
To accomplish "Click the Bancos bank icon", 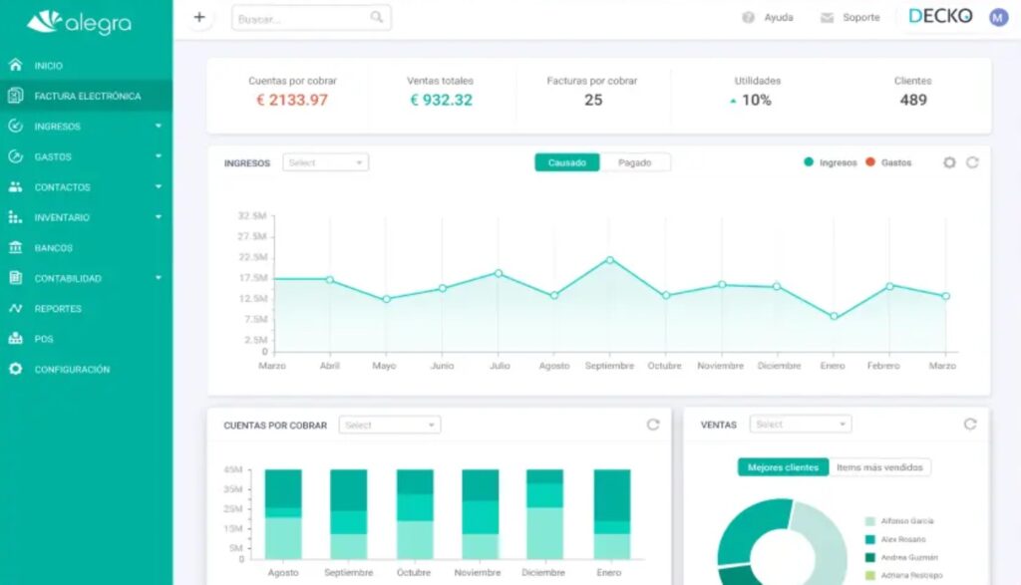I will [x=16, y=247].
